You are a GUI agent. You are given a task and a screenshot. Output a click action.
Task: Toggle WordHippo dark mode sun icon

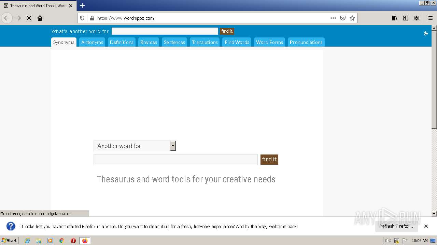(426, 33)
